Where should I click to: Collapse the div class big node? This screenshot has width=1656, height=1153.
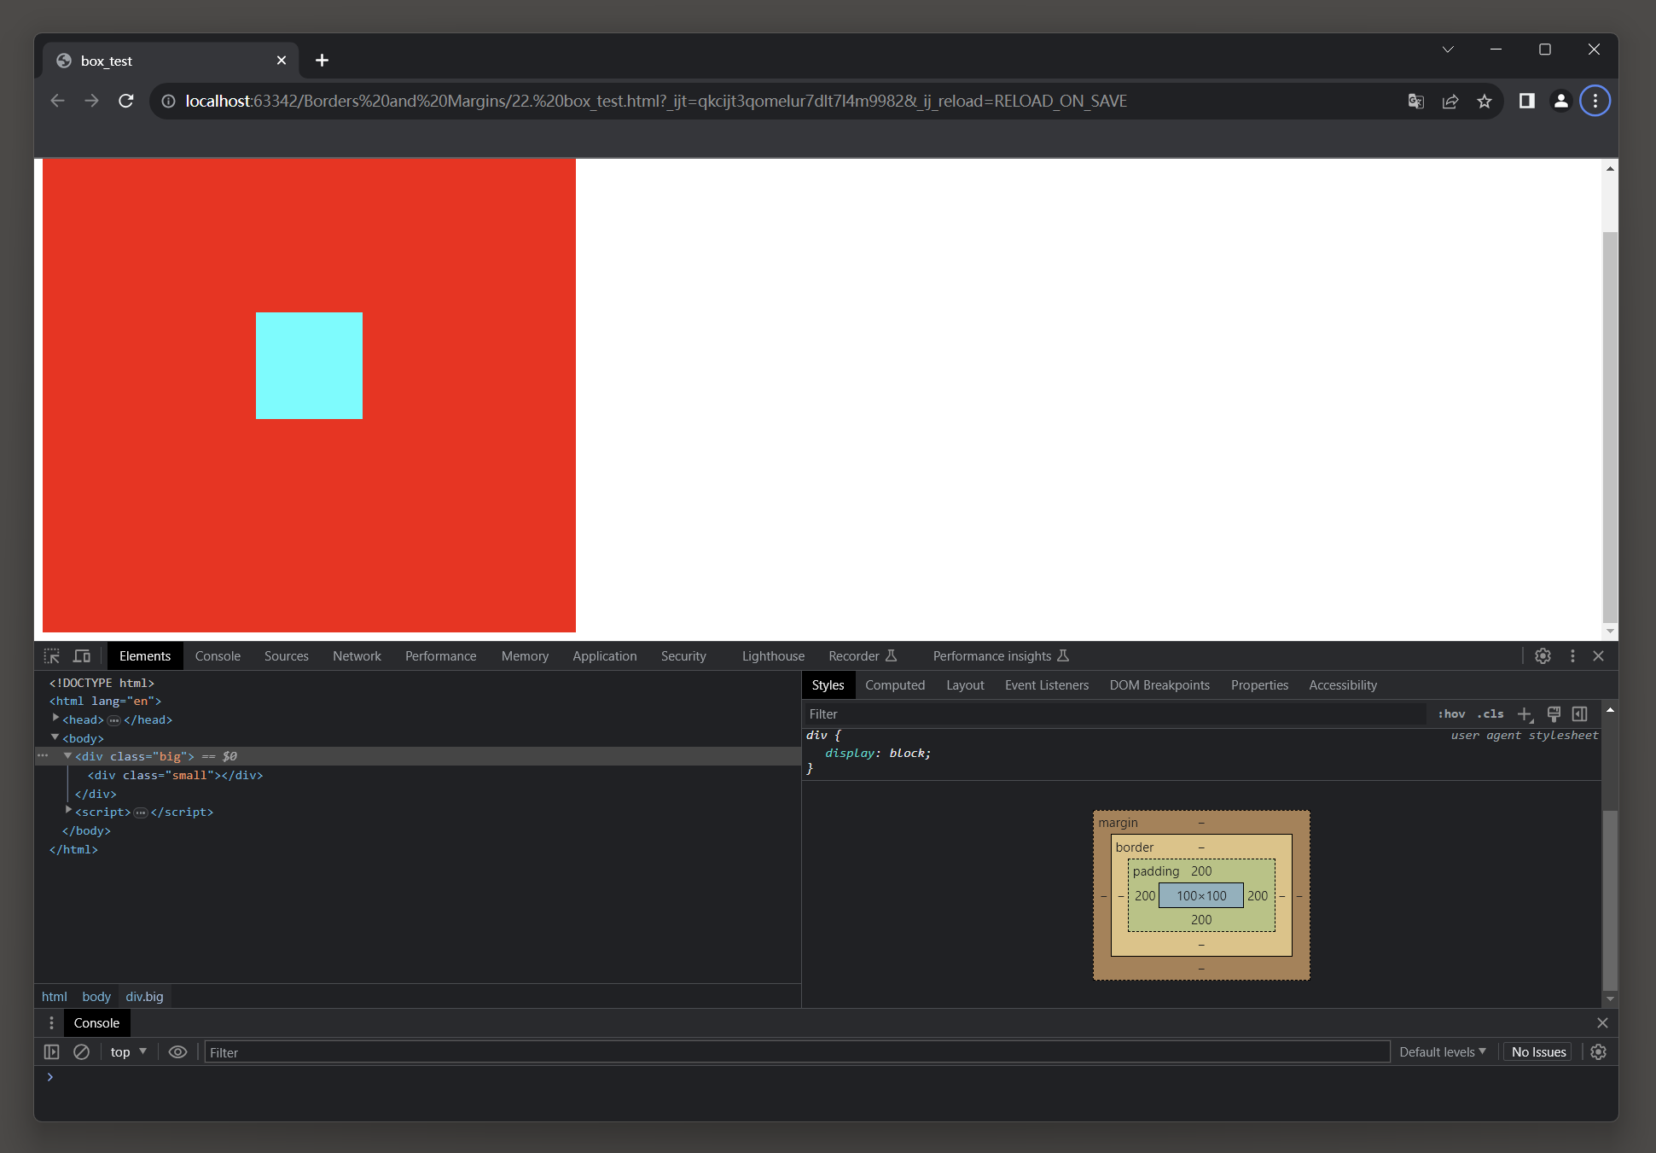(68, 755)
